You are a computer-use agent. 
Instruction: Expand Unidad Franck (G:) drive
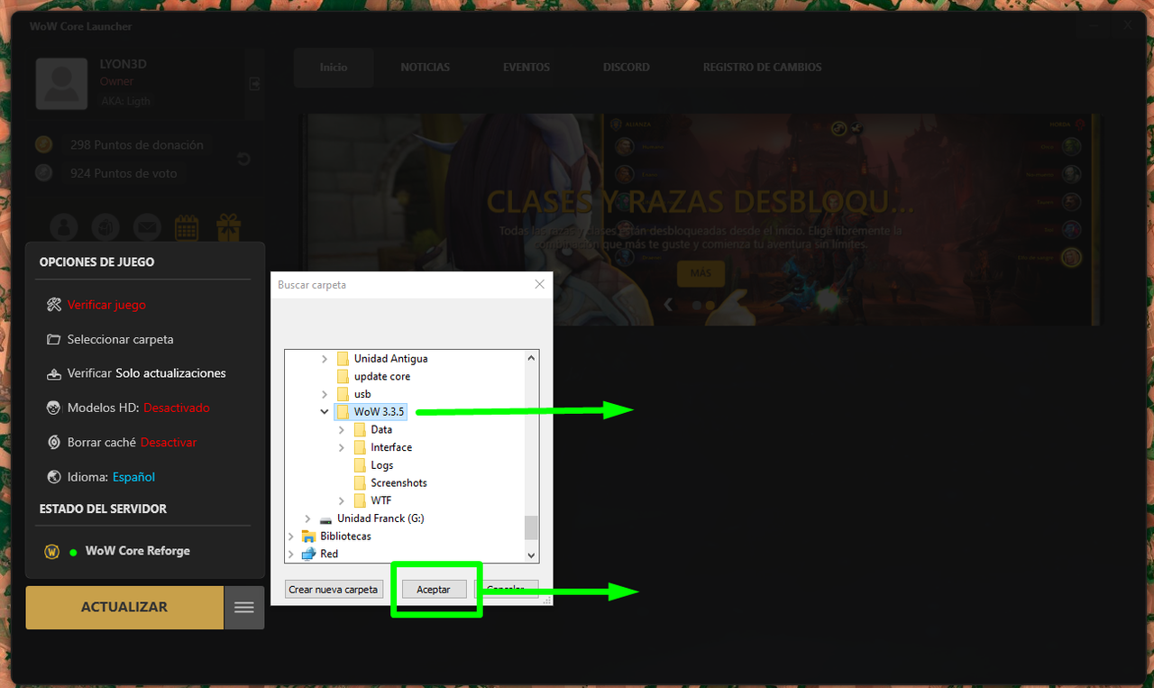[x=307, y=518]
